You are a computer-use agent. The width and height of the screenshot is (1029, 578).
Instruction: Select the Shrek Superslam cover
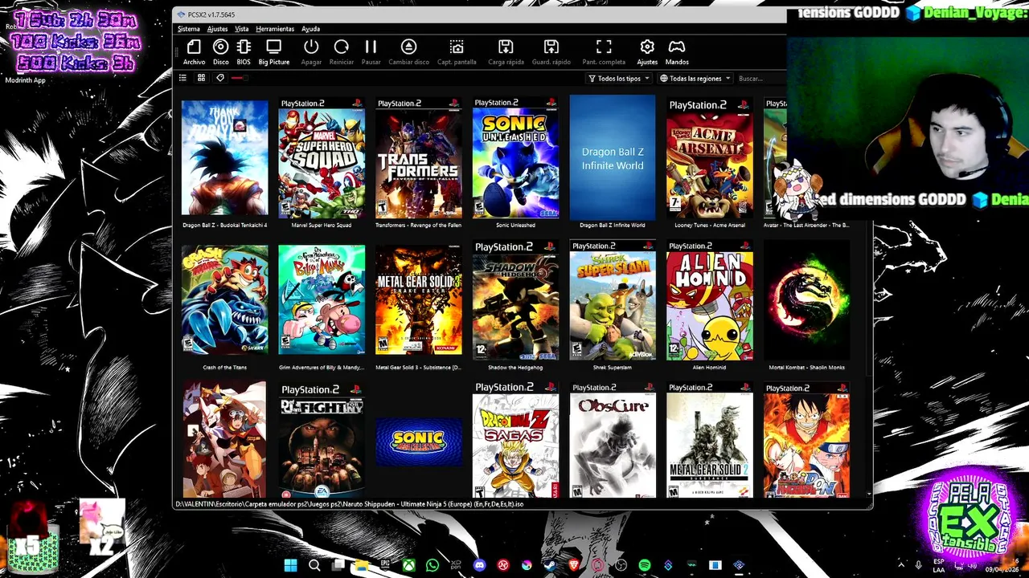click(x=613, y=299)
